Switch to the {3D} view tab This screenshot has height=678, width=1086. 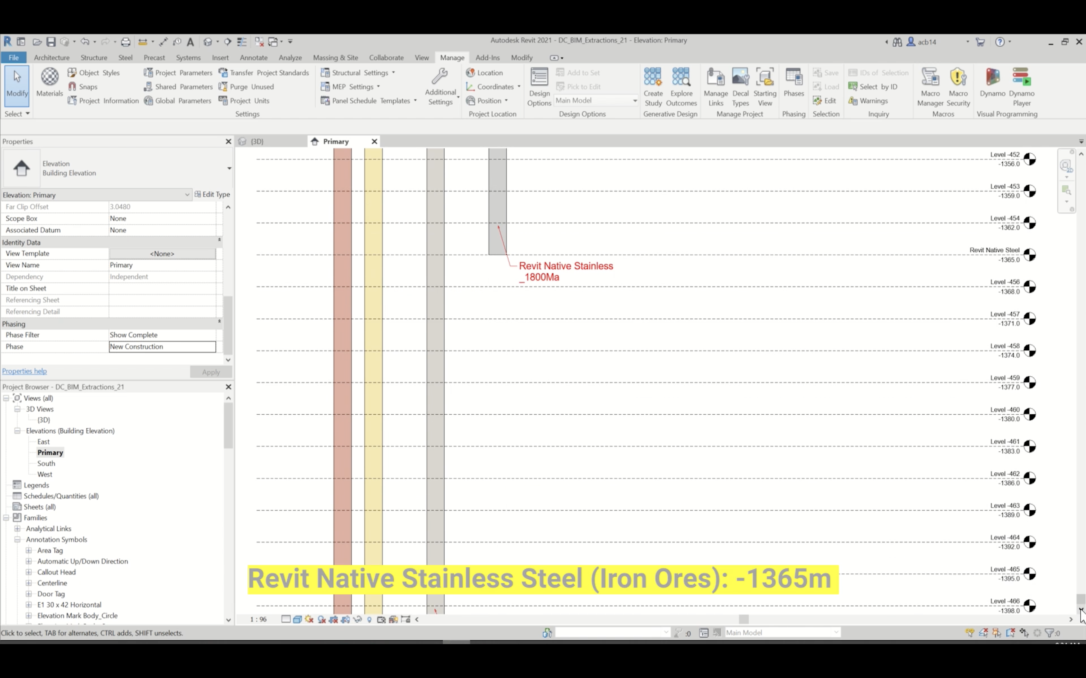pyautogui.click(x=257, y=141)
